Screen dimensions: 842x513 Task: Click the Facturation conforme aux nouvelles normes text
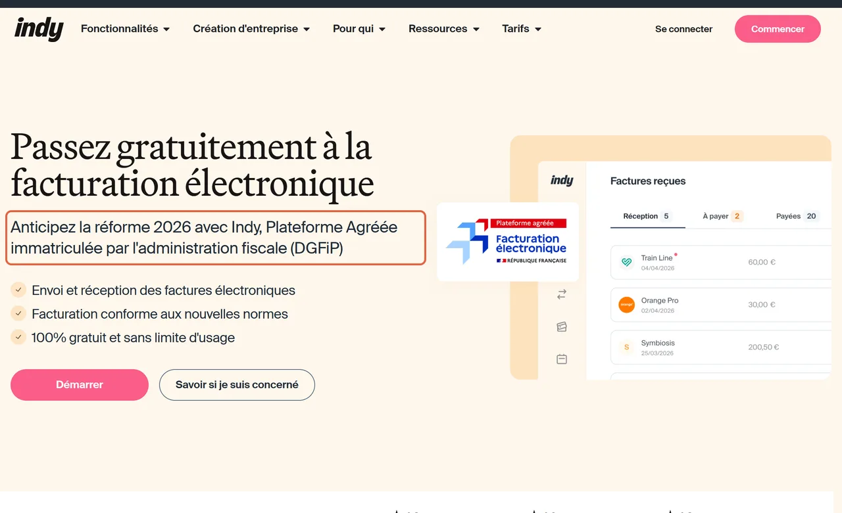pyautogui.click(x=160, y=314)
